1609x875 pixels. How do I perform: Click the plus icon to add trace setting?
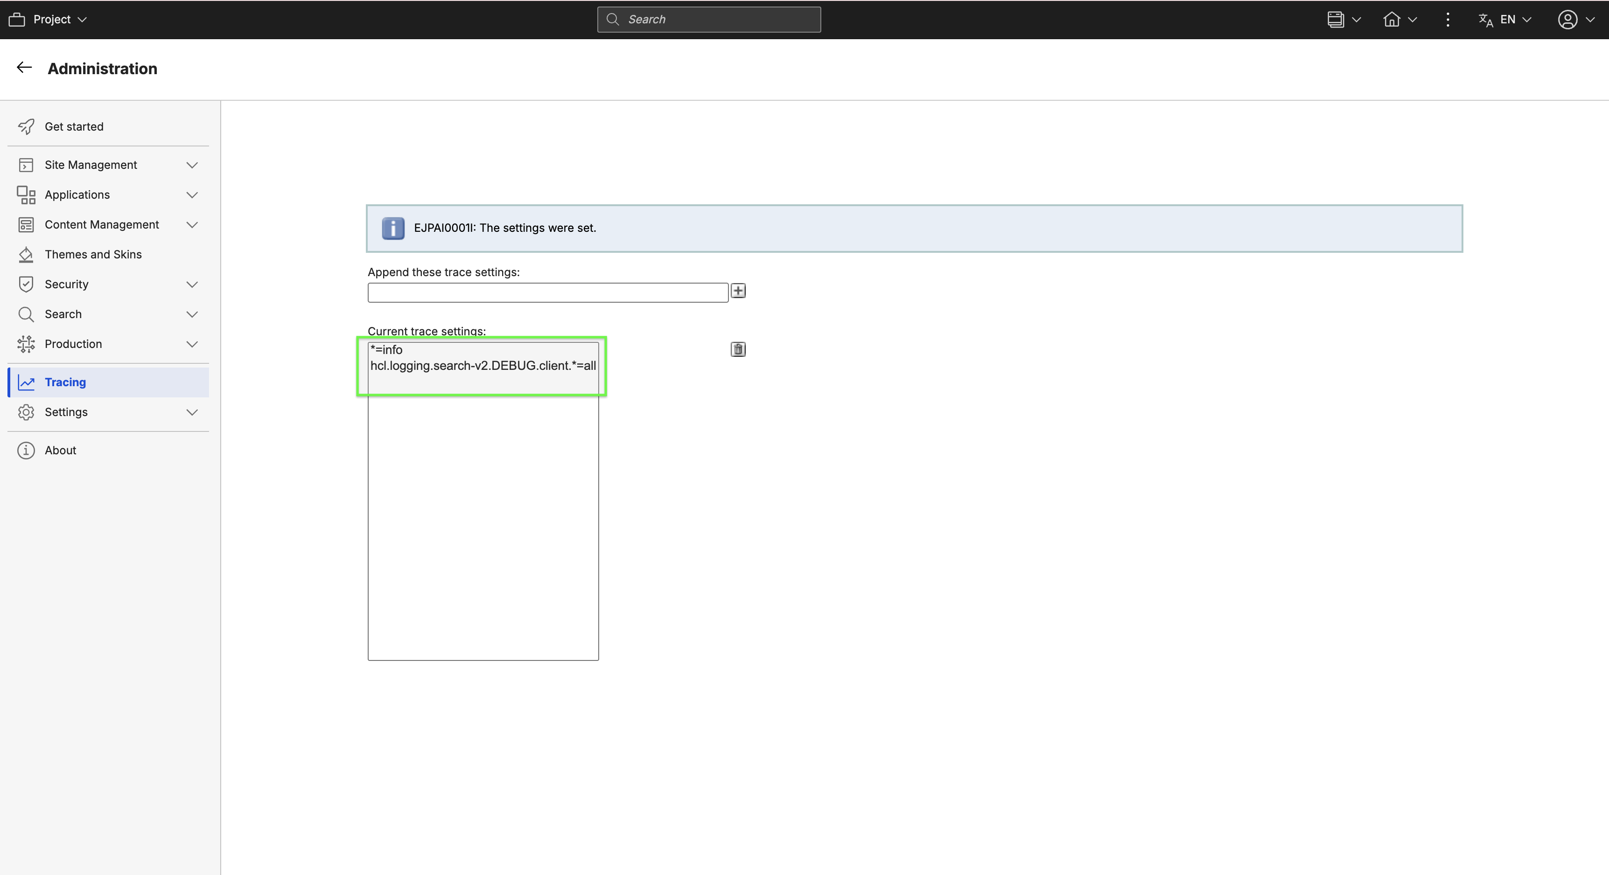pyautogui.click(x=738, y=291)
